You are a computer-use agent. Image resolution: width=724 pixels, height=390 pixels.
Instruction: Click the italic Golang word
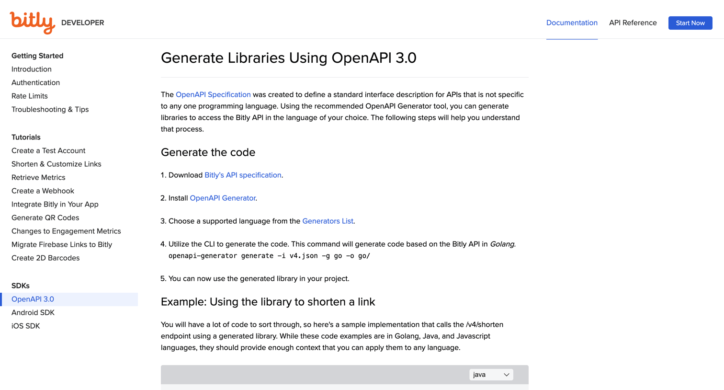(x=502, y=244)
